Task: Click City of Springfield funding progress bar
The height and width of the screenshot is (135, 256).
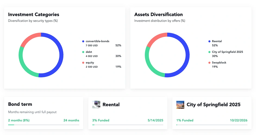Action: pos(212,125)
